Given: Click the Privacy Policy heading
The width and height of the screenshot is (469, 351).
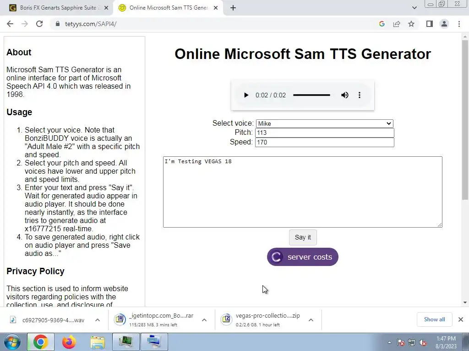Looking at the screenshot, I should coord(36,271).
